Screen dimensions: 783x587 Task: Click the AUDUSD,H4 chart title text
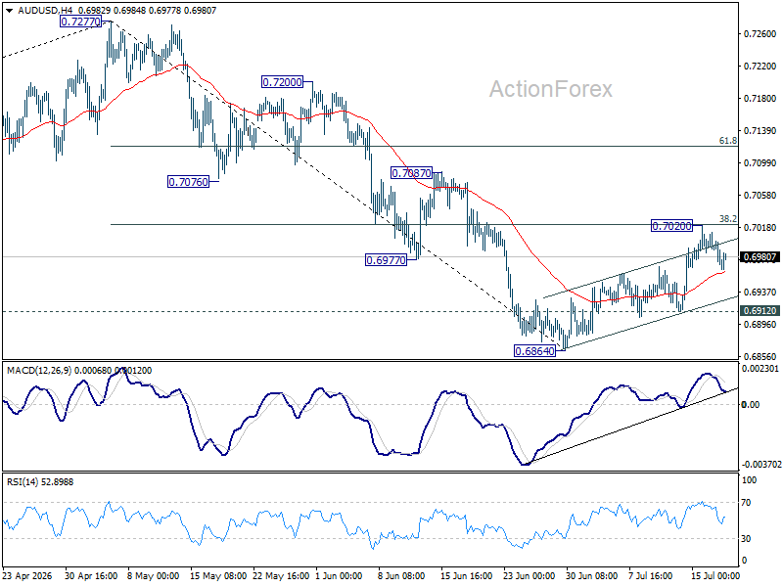(45, 11)
